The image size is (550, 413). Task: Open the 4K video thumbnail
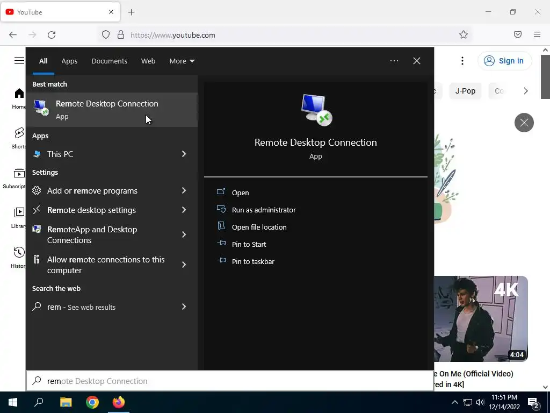[481, 319]
